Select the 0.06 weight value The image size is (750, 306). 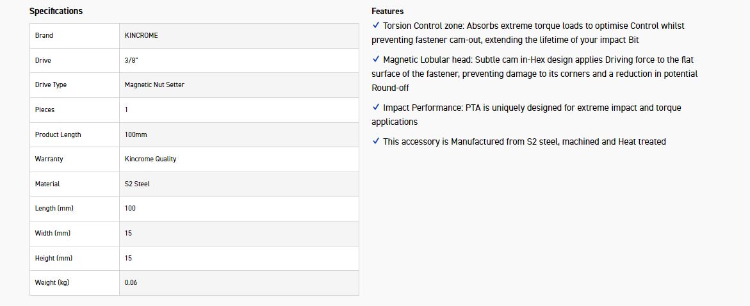coord(131,282)
